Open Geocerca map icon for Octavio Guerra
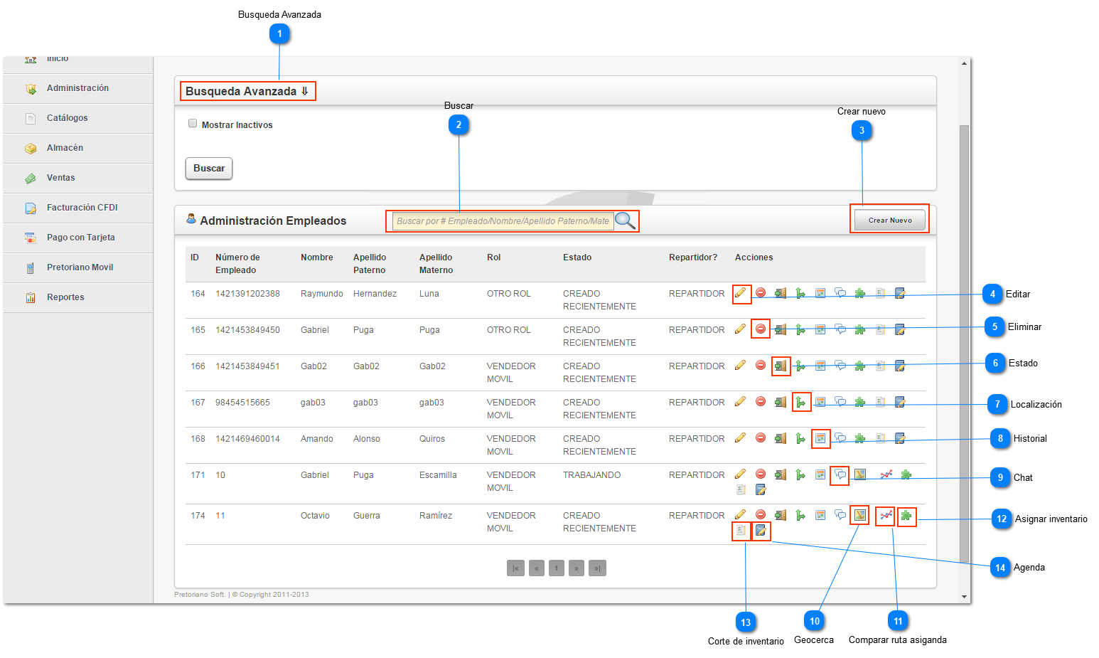The width and height of the screenshot is (1099, 658). coord(860,515)
